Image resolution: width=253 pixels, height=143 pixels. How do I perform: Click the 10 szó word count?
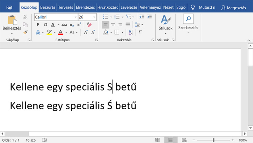[30, 140]
